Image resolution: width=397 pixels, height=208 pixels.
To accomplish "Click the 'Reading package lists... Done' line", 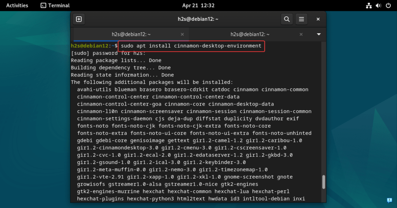I will point(116,60).
